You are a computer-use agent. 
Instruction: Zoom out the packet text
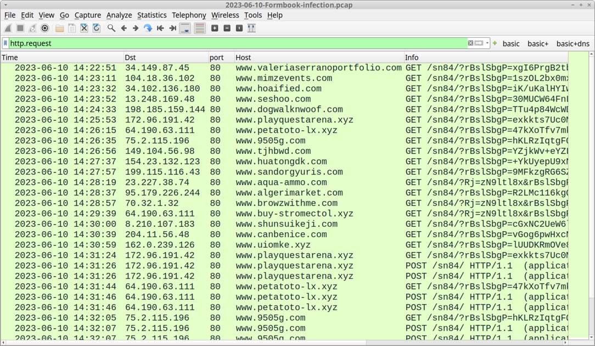[227, 28]
